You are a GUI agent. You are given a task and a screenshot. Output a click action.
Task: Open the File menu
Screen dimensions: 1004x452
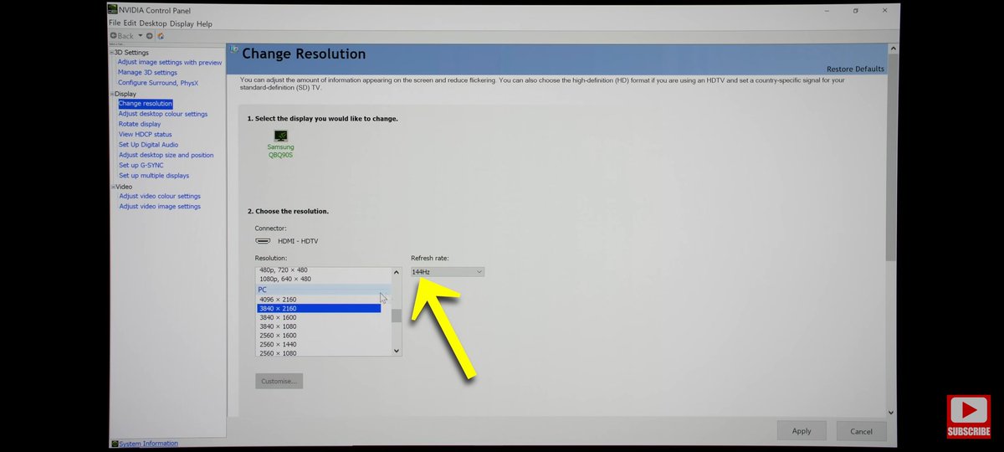pyautogui.click(x=115, y=23)
